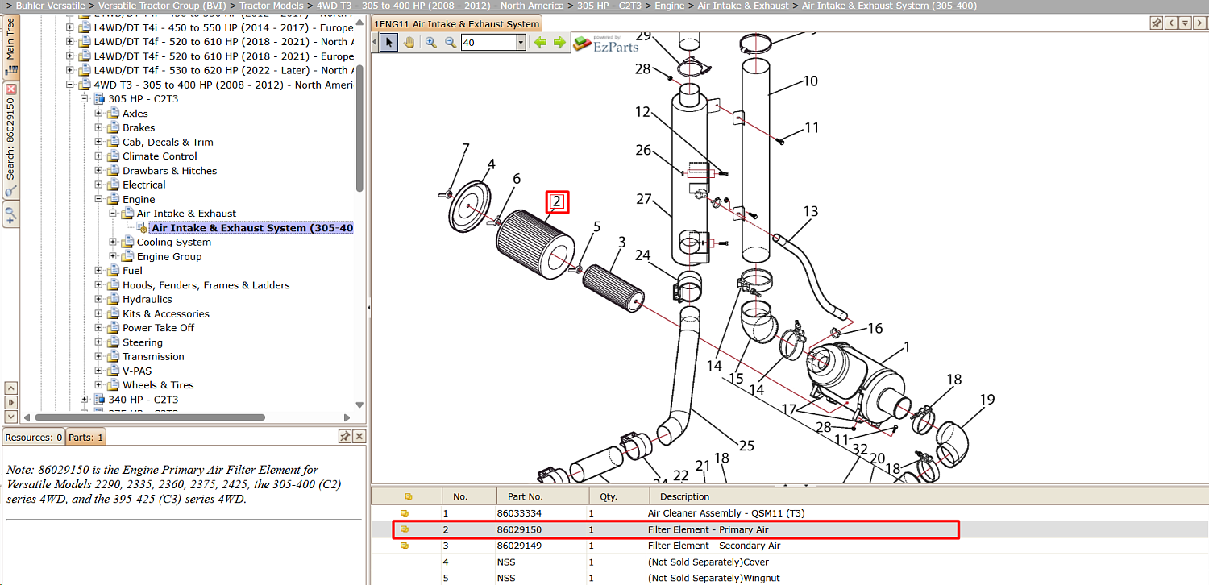Click the note icon for part 86029150
Image resolution: width=1209 pixels, height=585 pixels.
tap(405, 529)
